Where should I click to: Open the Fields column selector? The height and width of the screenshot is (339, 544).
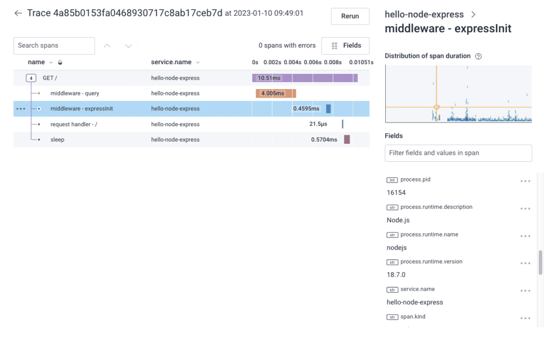[x=345, y=46]
